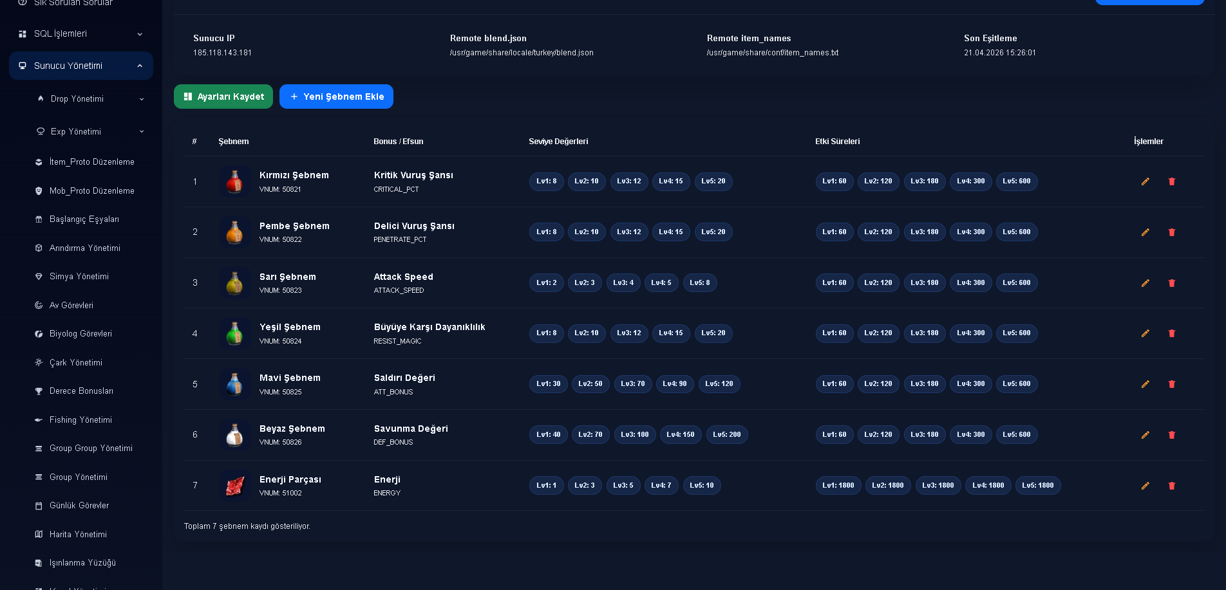Screen dimensions: 1226x590
Task: Click the Item_Proto Düzenleme sidebar icon
Action: click(x=39, y=162)
